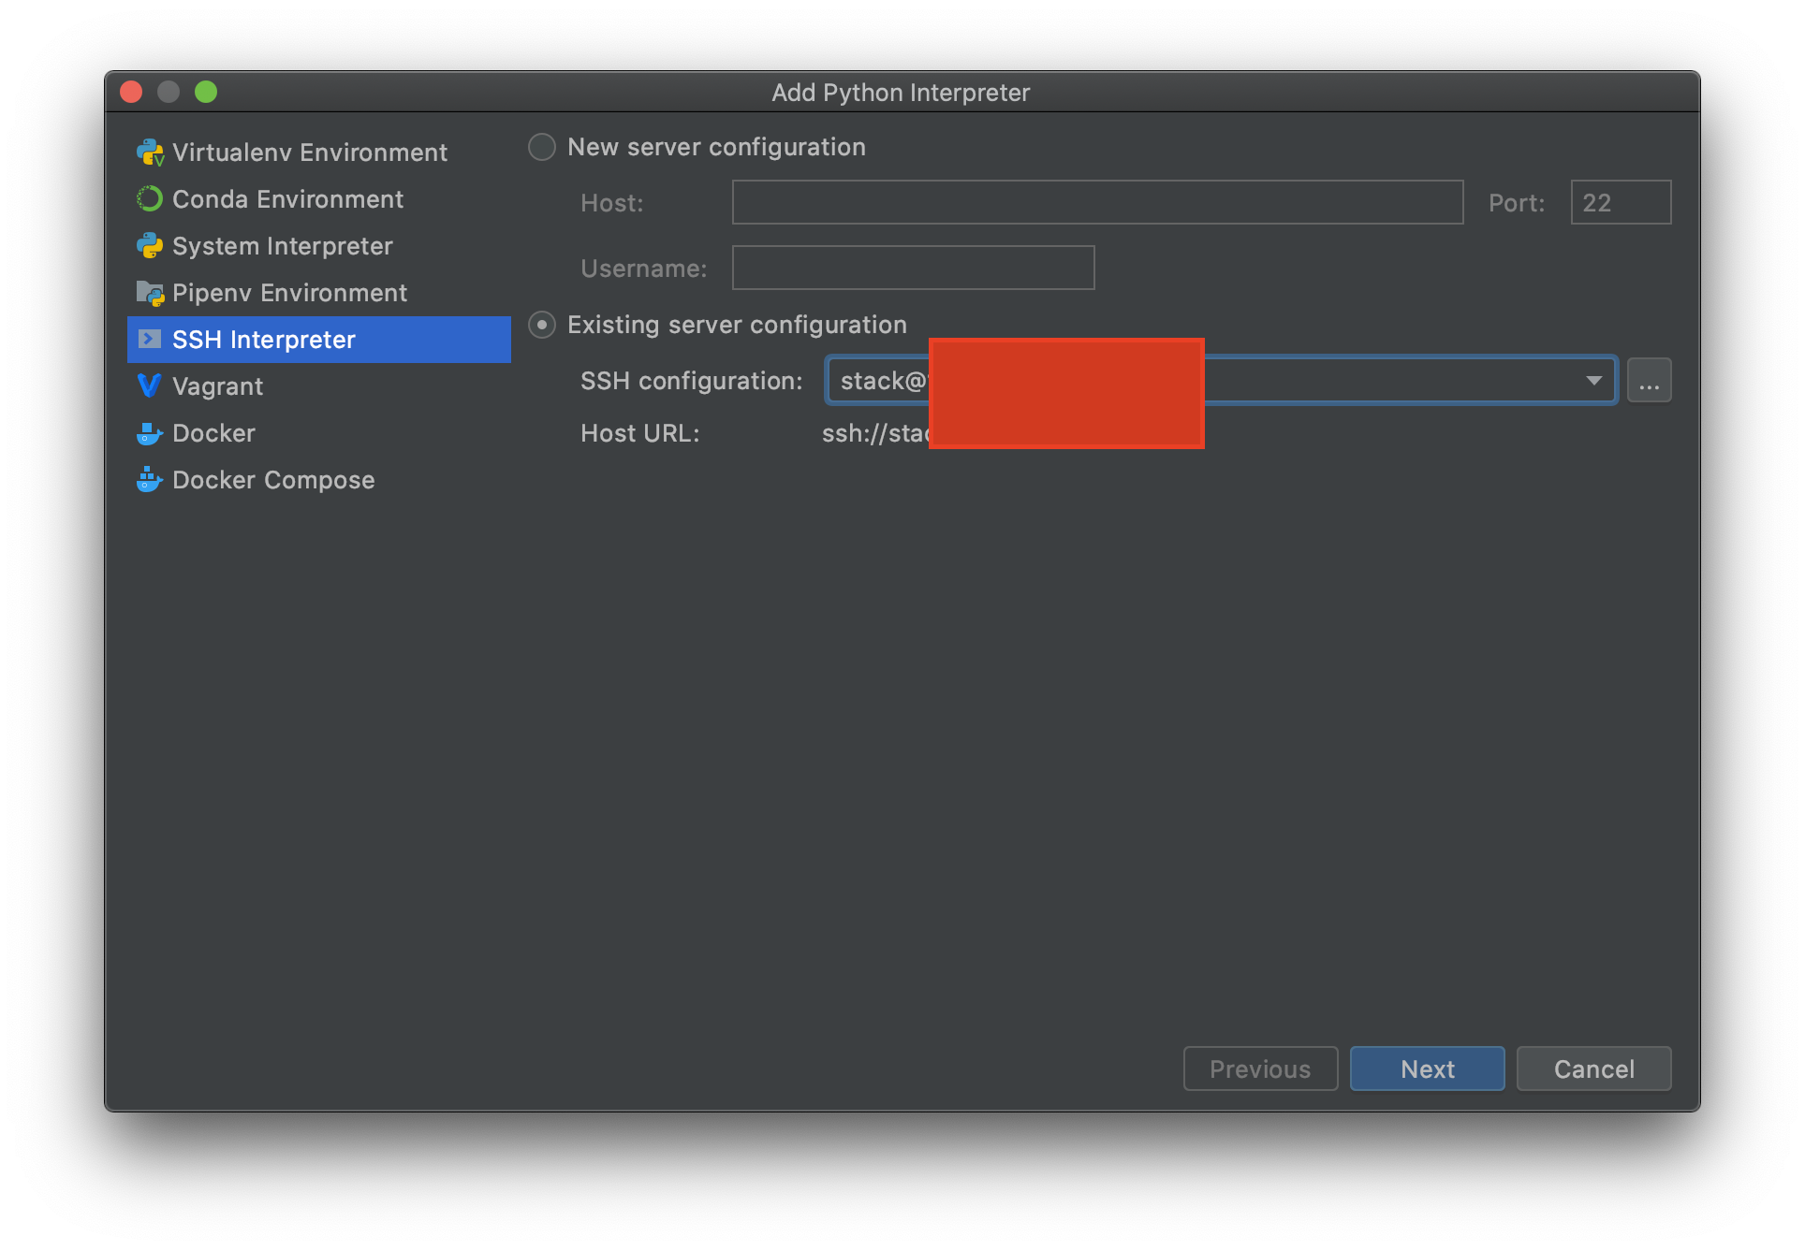
Task: Click the Virtualenv Environment python icon
Action: coord(150,153)
